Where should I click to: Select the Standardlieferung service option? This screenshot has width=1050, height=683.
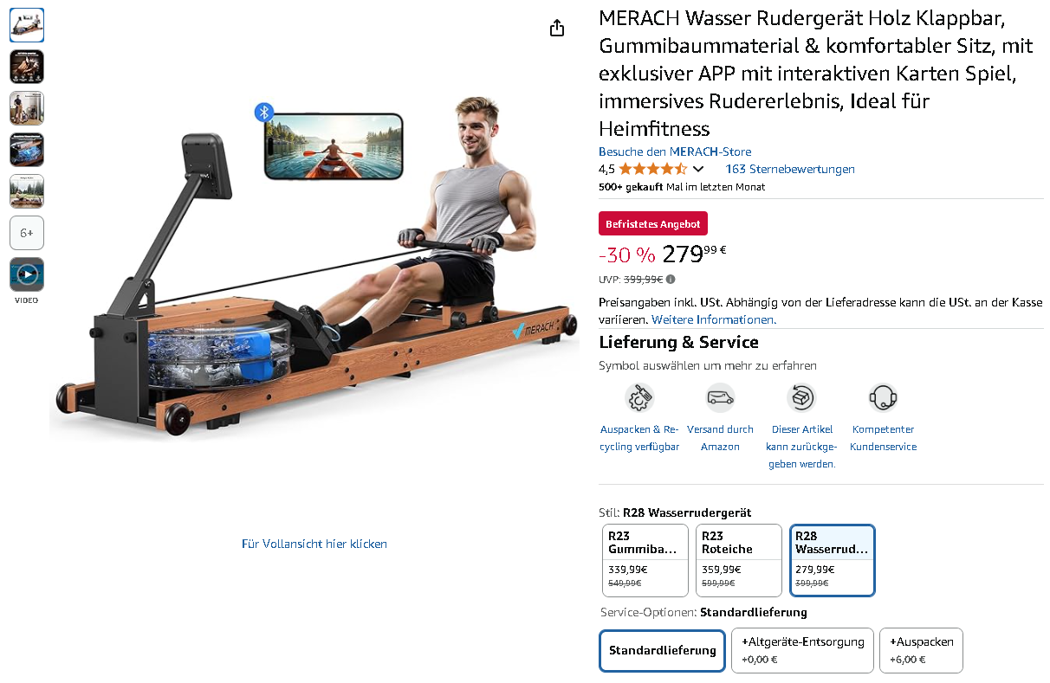click(x=662, y=650)
